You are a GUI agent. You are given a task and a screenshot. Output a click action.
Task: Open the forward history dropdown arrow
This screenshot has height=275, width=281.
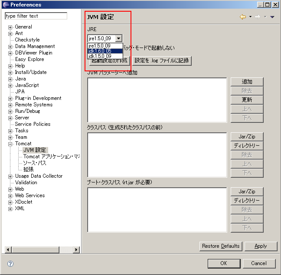coord(265,17)
